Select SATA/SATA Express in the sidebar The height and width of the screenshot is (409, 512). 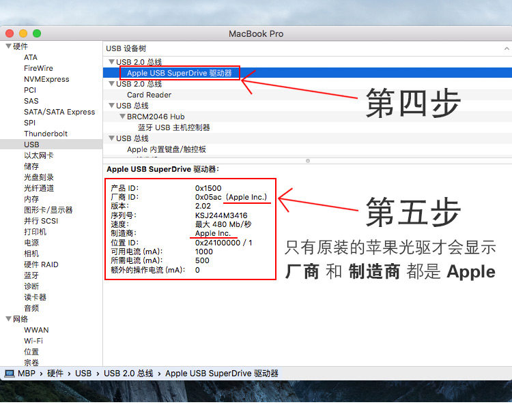point(59,112)
